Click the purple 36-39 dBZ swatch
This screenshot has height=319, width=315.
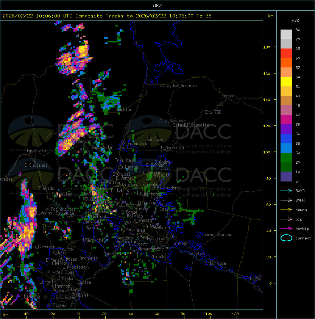pos(286,129)
